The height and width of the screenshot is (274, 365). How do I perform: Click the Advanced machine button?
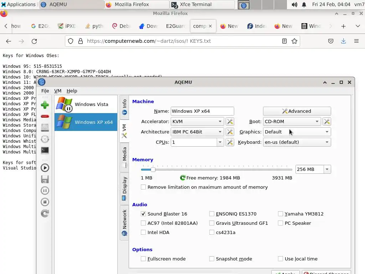[x=297, y=111]
